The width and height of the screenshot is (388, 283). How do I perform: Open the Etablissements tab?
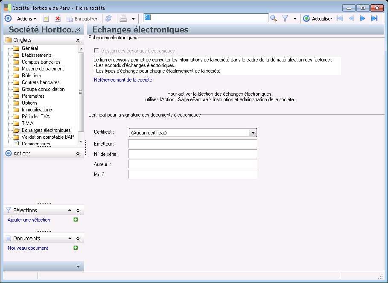click(37, 55)
